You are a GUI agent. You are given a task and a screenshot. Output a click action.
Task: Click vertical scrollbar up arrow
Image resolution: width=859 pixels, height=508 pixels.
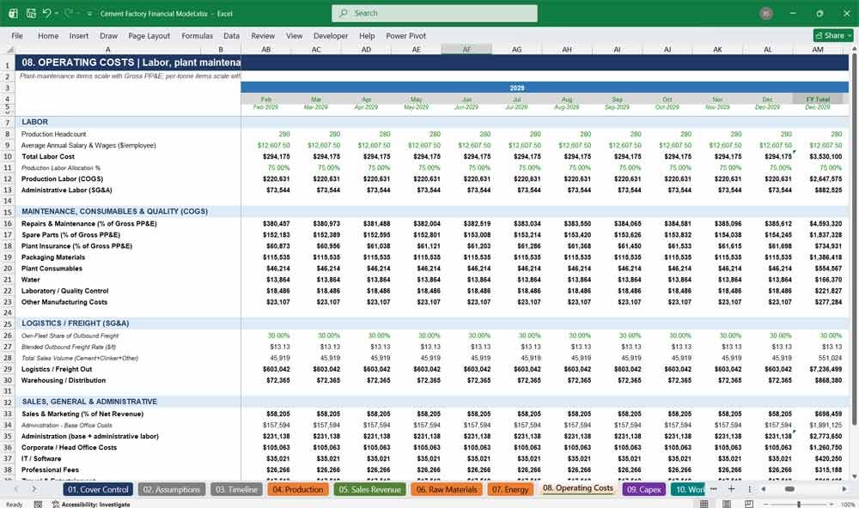[x=854, y=49]
